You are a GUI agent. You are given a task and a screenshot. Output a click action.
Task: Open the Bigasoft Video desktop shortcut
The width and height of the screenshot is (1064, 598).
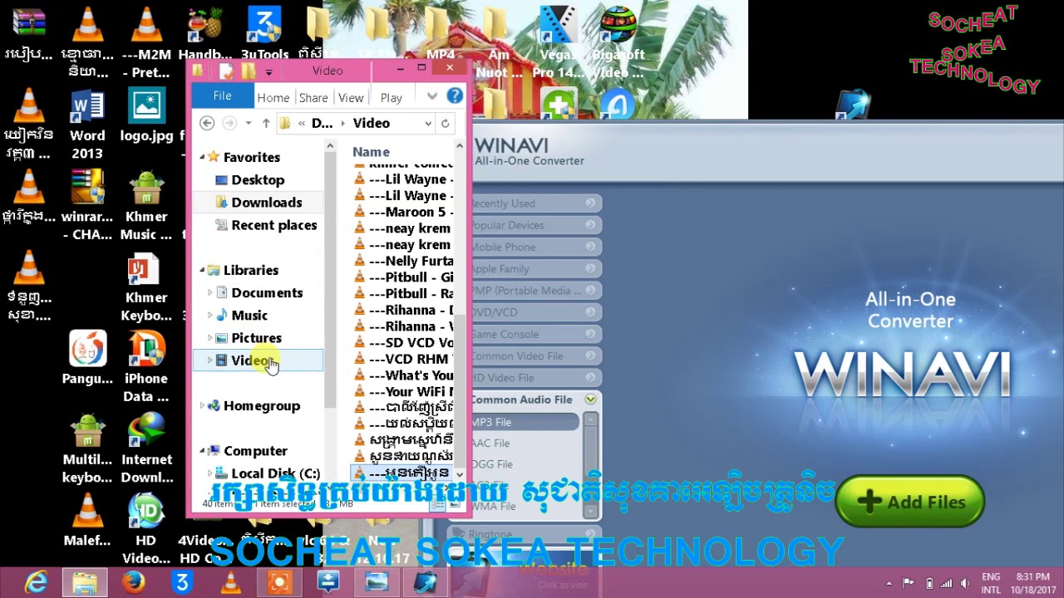pyautogui.click(x=618, y=43)
